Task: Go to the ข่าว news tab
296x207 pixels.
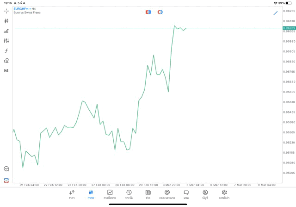Action: point(148,194)
